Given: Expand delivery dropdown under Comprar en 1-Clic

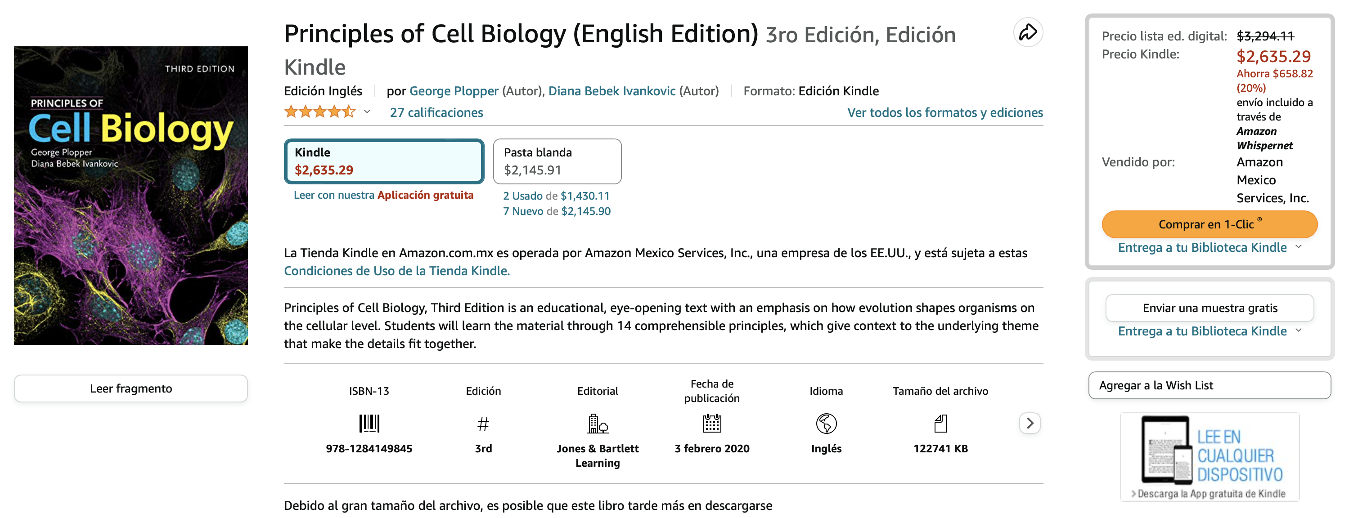Looking at the screenshot, I should coord(1298,247).
